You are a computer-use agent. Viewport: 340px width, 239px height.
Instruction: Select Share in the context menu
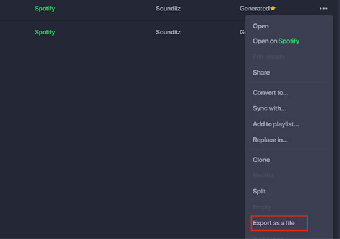click(x=261, y=73)
